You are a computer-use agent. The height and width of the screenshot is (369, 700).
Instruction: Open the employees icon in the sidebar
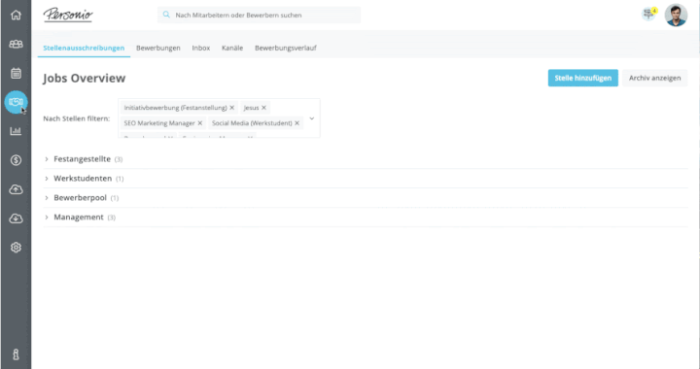16,44
